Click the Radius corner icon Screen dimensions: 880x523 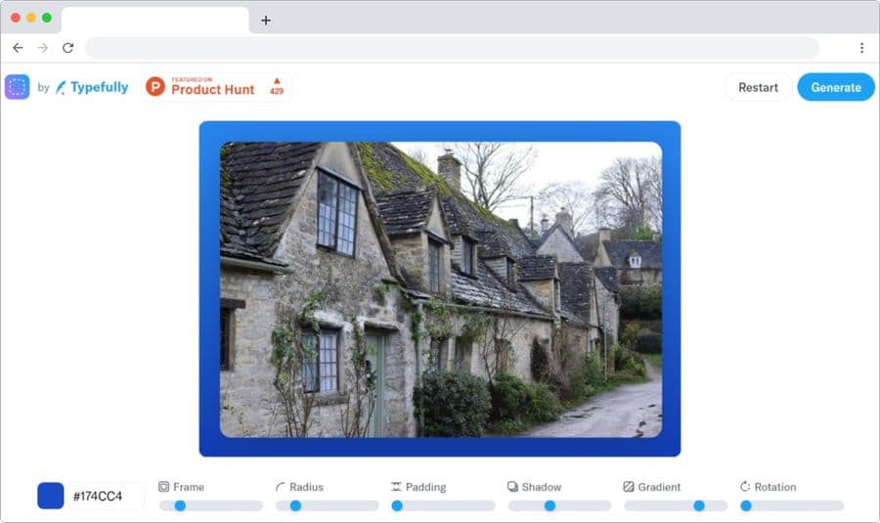click(x=280, y=487)
